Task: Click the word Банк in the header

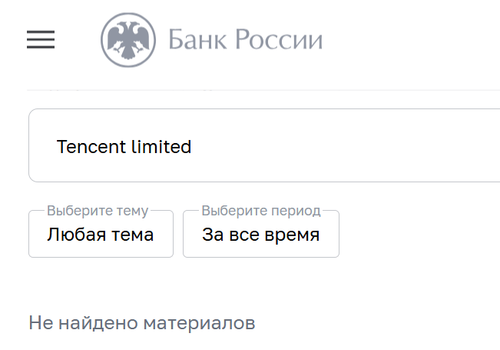Action: click(x=197, y=39)
